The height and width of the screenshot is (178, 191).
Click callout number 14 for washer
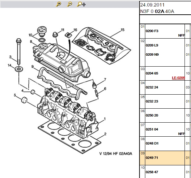tap(10, 65)
